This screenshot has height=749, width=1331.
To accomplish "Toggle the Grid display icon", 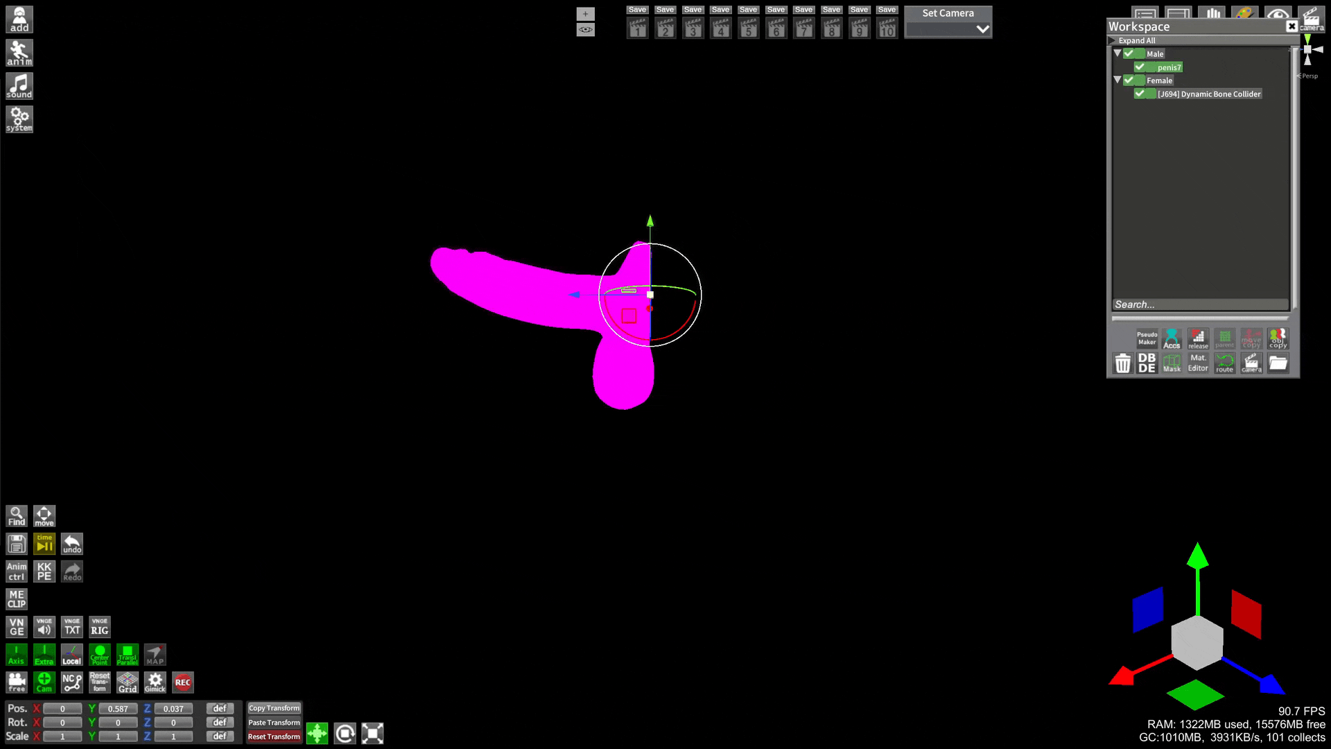I will click(128, 682).
